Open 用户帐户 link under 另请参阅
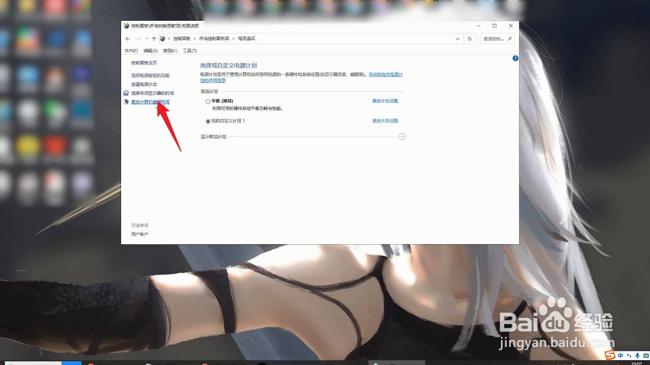Viewport: 650px width, 365px height. [x=140, y=234]
